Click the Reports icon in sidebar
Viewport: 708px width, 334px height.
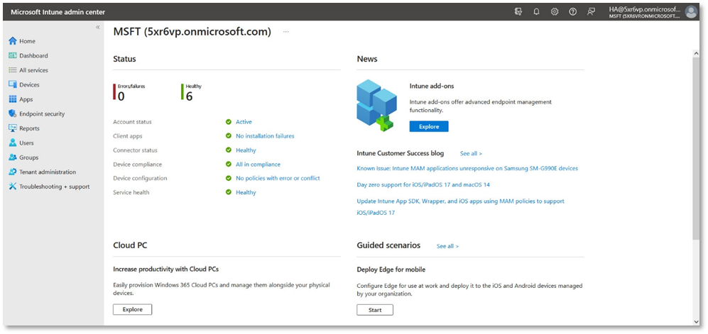pos(13,128)
